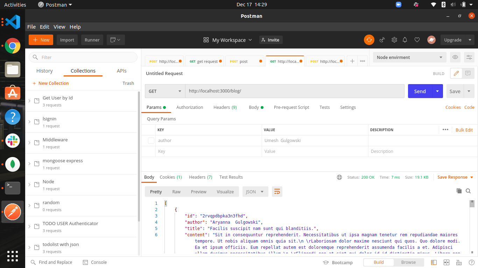Screen dimensions: 478x268
Task: Open the notifications bell icon
Action: click(405, 40)
